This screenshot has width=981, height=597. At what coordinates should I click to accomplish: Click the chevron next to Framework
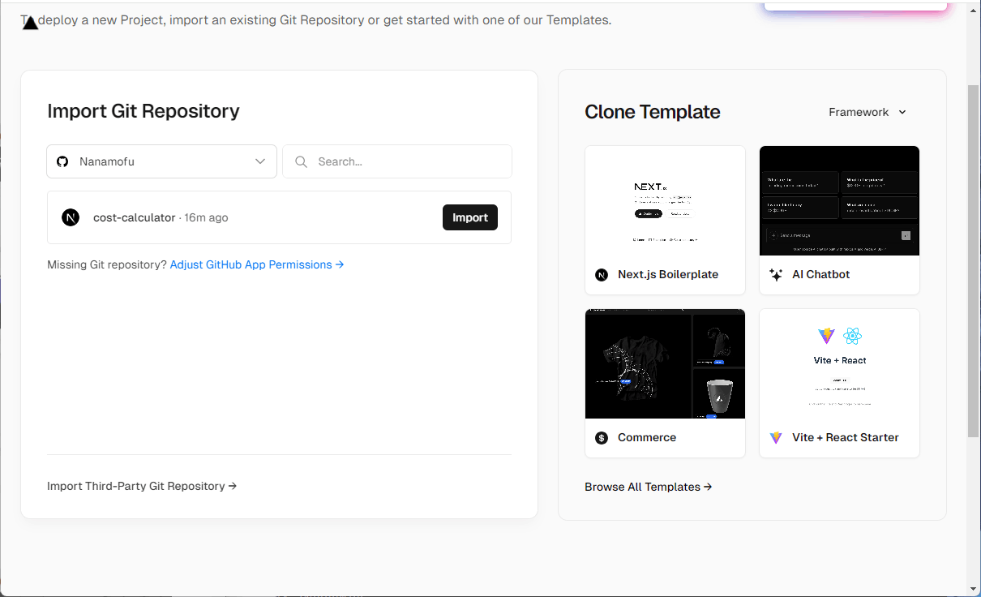[x=902, y=112]
